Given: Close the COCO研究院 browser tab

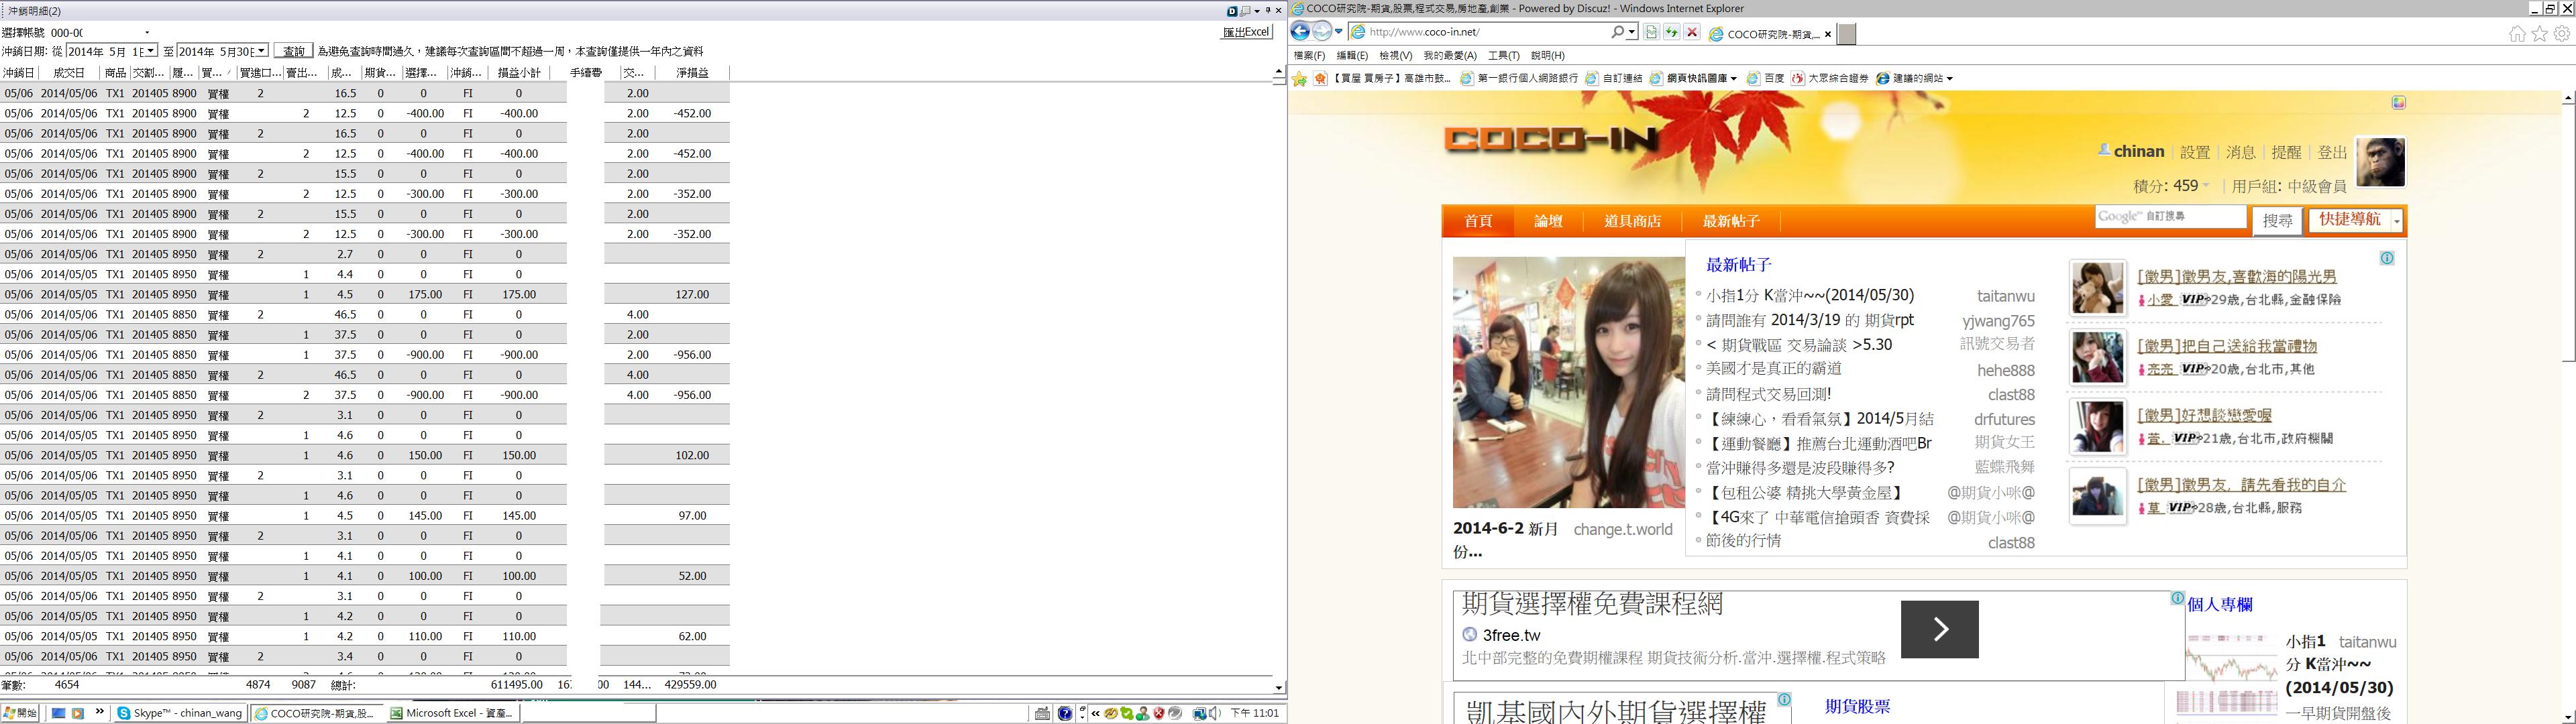Looking at the screenshot, I should [1828, 34].
